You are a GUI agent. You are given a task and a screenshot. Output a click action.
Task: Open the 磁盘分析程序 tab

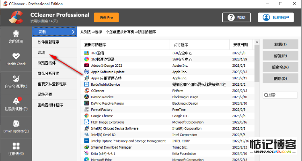point(54,74)
